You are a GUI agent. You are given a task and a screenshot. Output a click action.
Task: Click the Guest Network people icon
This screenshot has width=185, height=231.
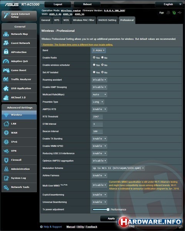tap(6, 43)
